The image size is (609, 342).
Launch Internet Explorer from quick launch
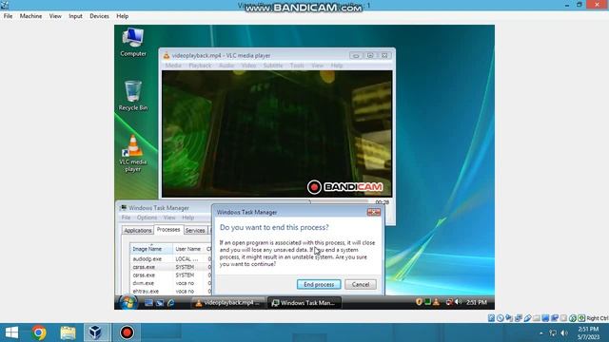[170, 303]
